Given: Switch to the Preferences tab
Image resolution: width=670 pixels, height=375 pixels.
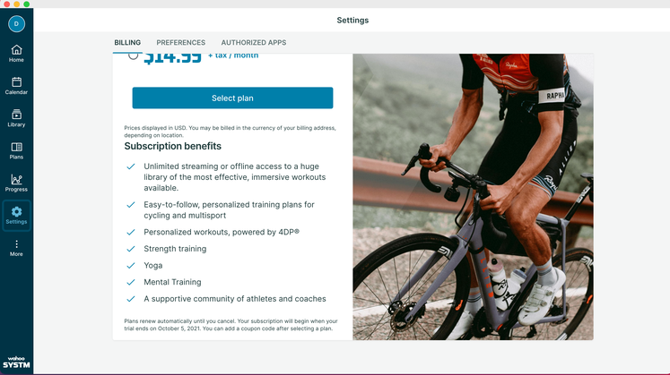Looking at the screenshot, I should [x=181, y=43].
